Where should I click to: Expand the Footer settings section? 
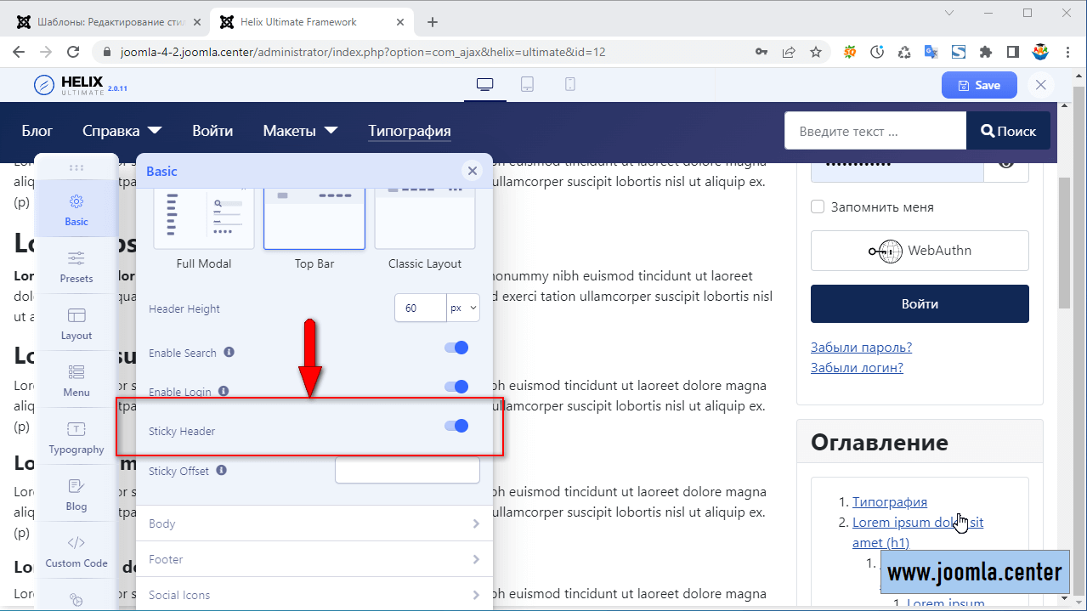coord(314,559)
